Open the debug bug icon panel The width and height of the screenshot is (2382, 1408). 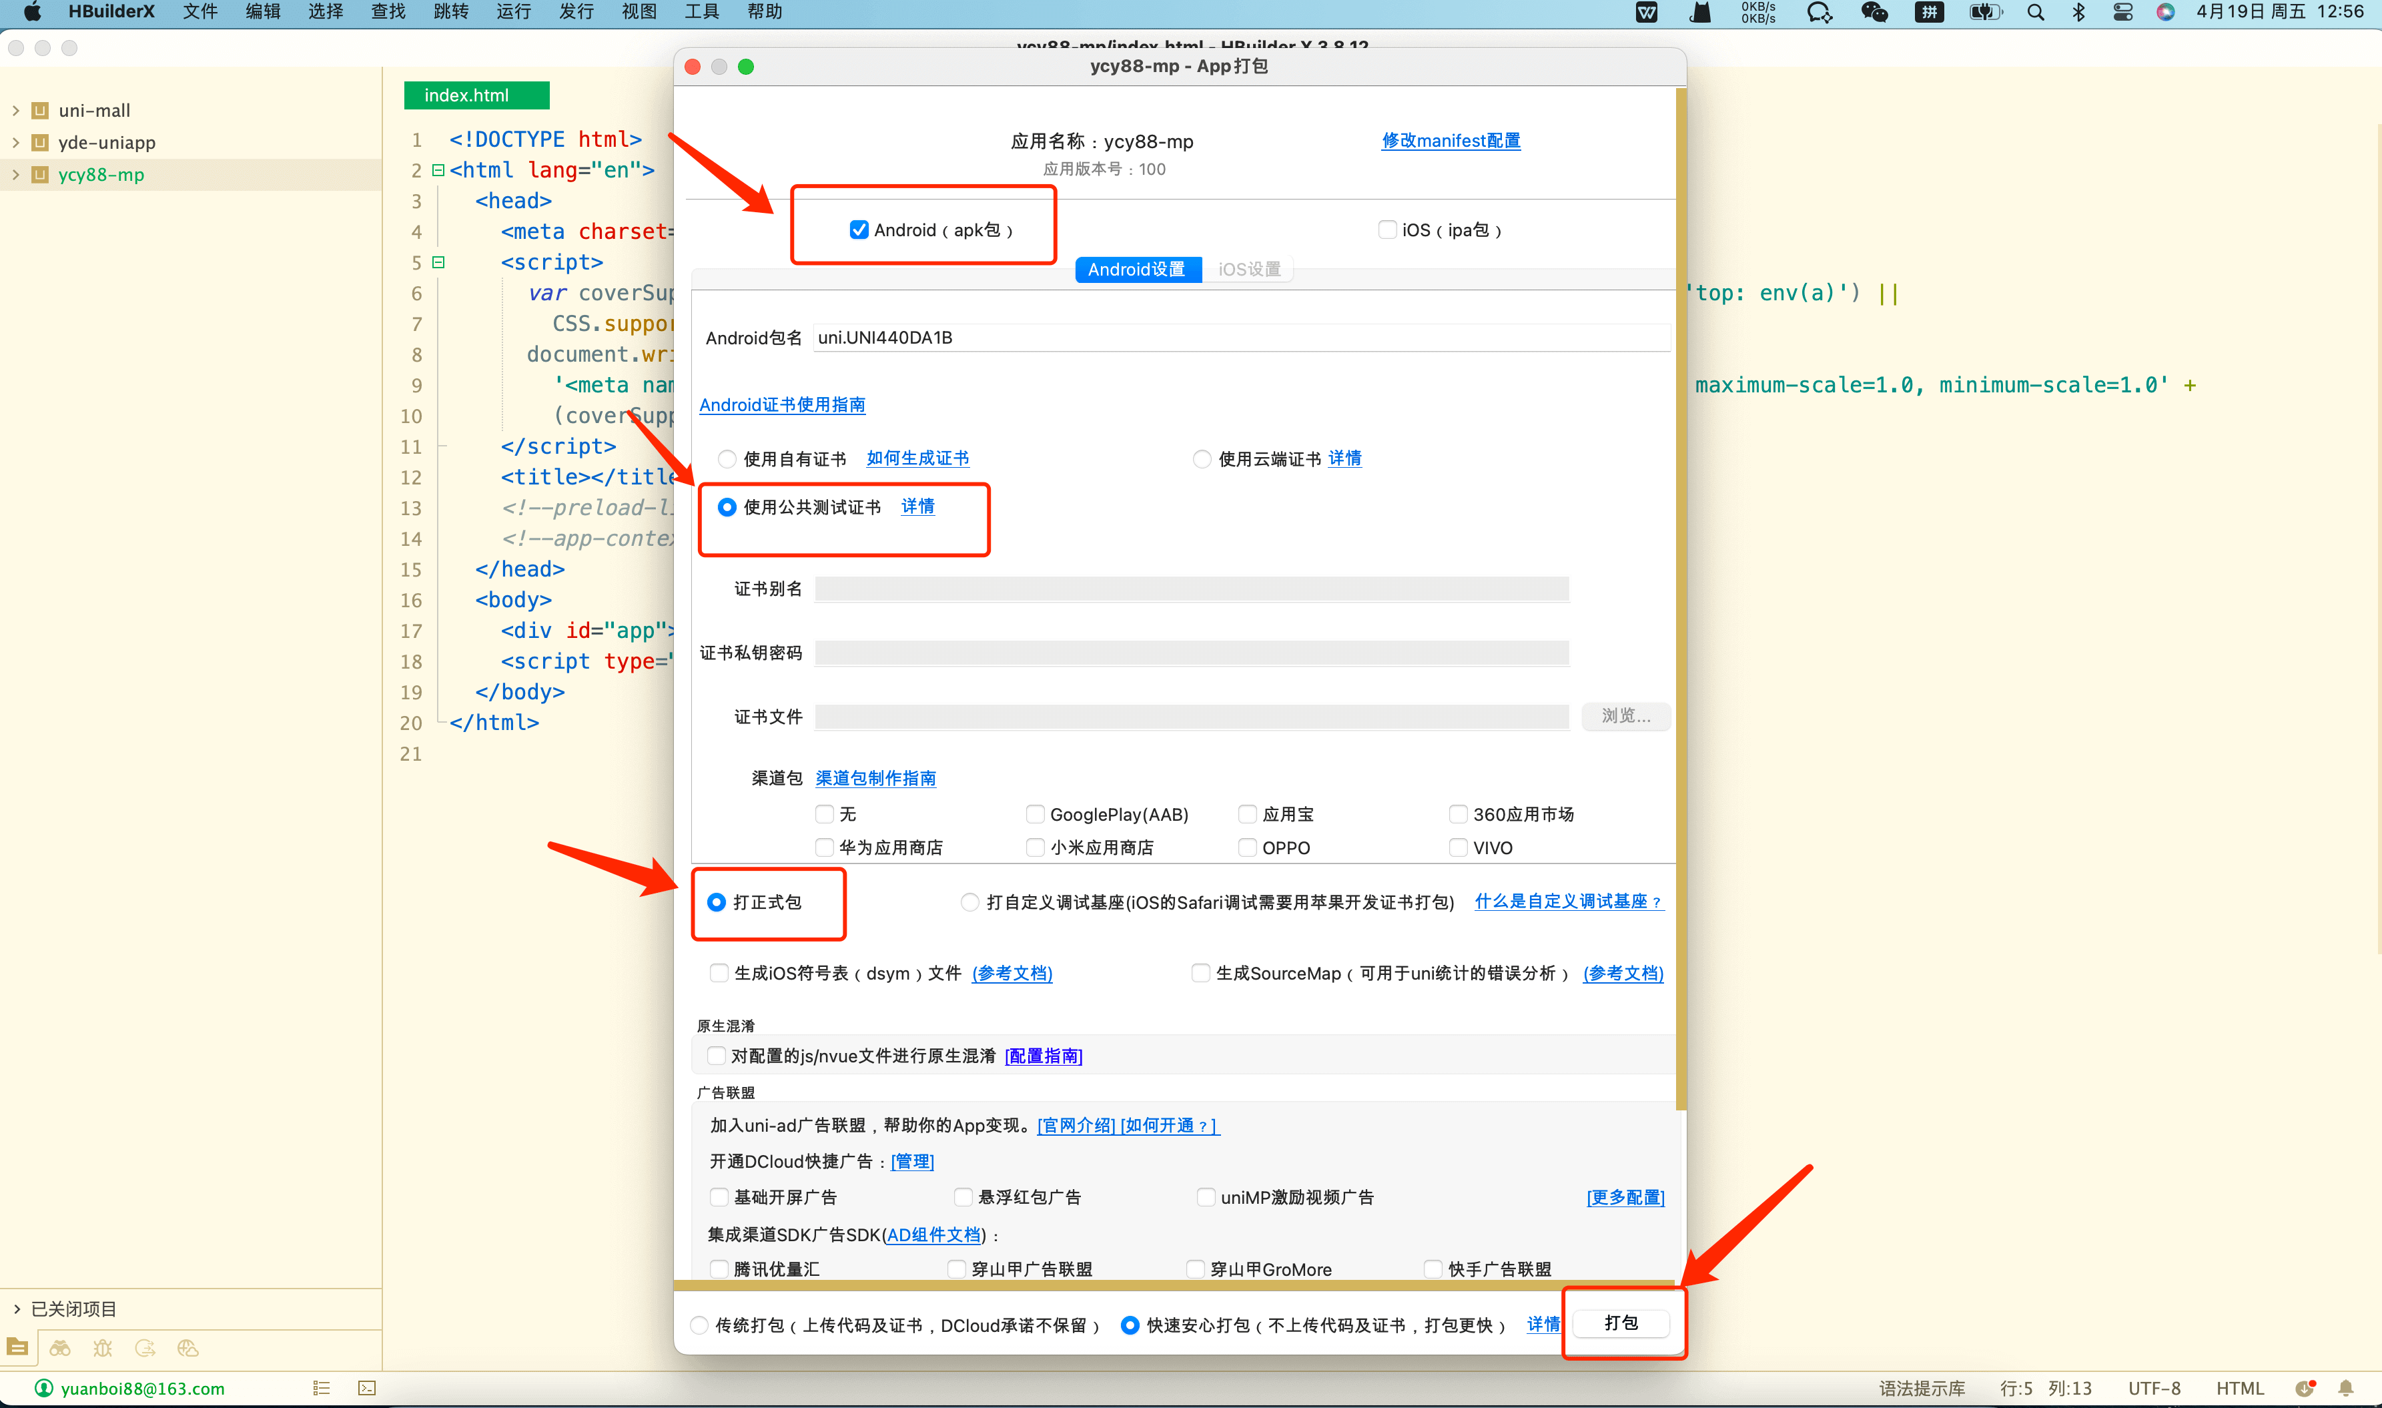(103, 1348)
